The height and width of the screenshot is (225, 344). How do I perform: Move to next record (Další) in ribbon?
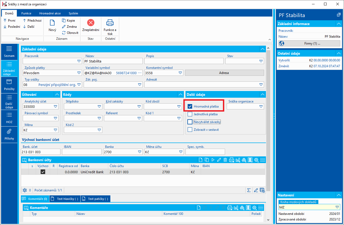pos(29,27)
